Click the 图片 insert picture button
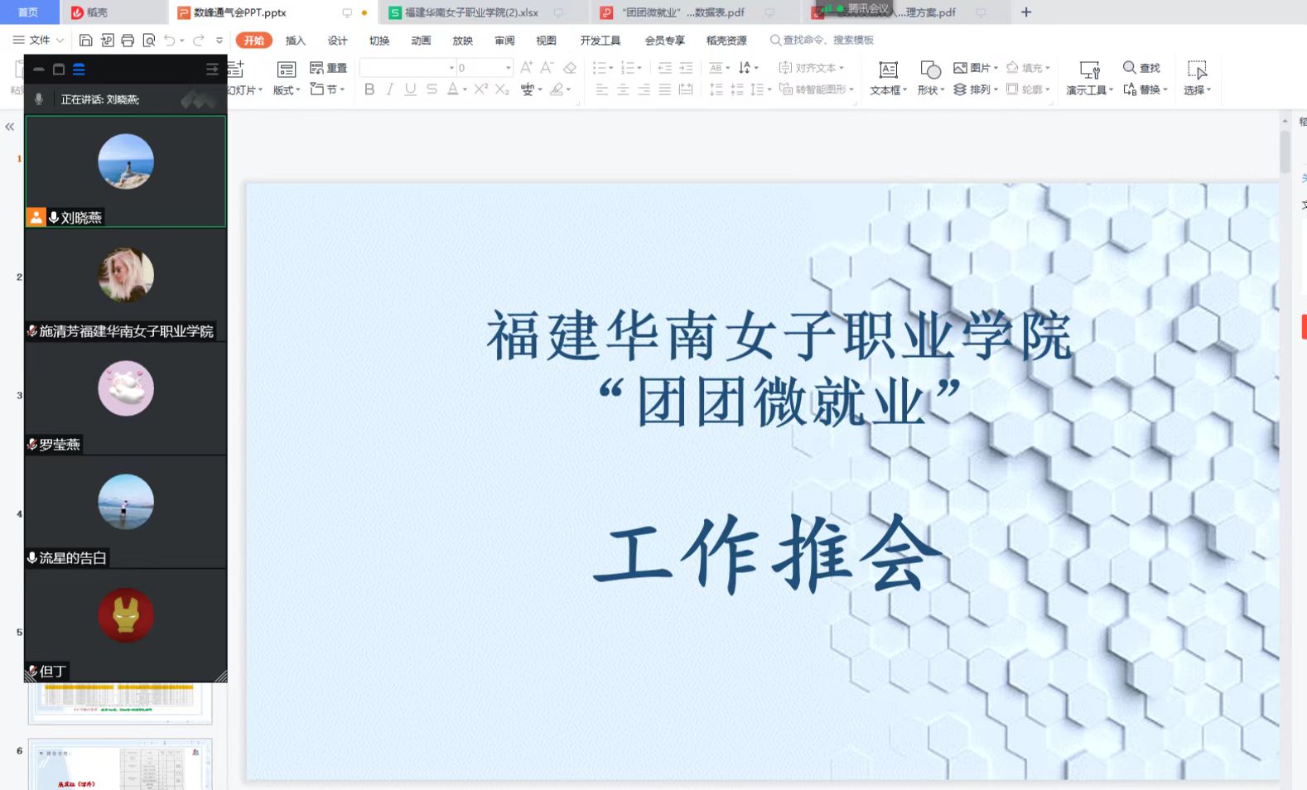The height and width of the screenshot is (790, 1307). (974, 68)
